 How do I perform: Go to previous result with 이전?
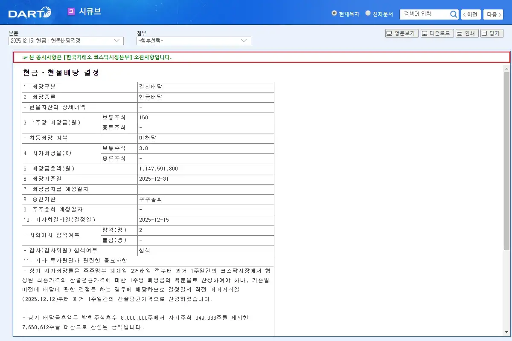(471, 14)
